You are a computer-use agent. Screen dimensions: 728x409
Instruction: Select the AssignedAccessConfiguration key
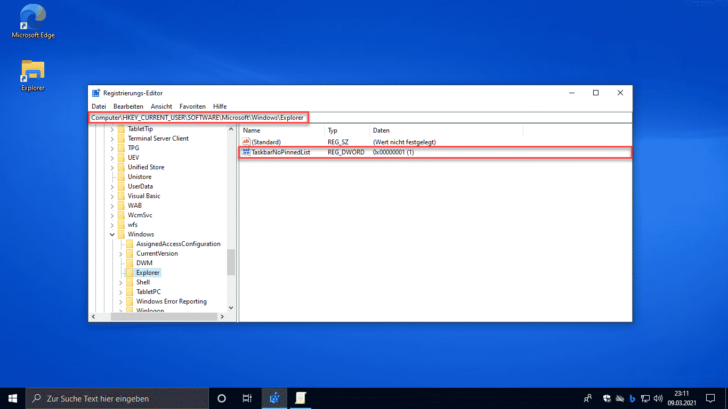click(x=179, y=244)
